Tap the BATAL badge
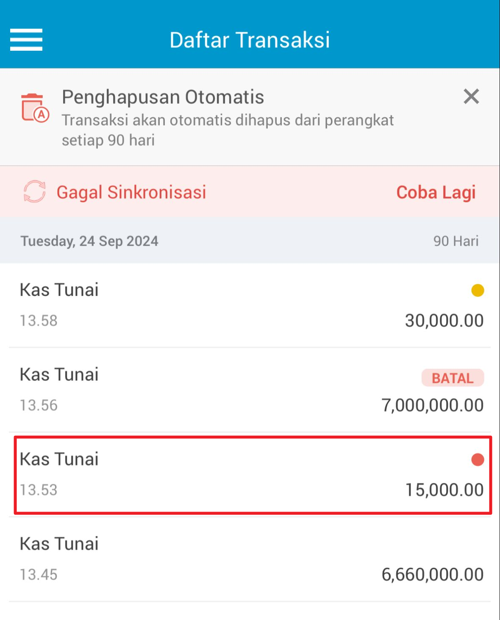 pos(453,378)
